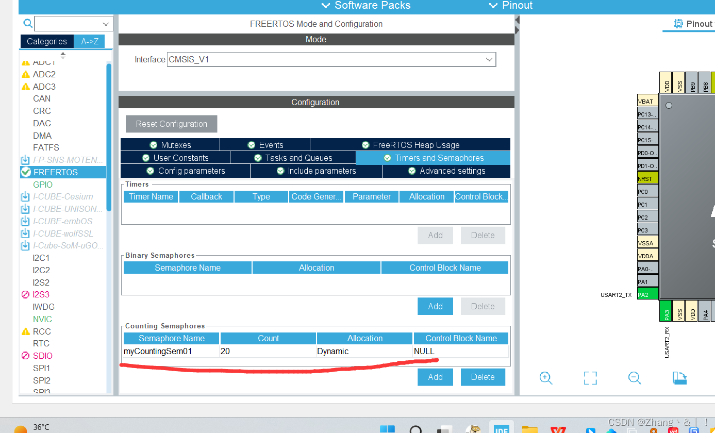Open the Include parameters tab
Viewport: 715px width, 433px height.
tap(316, 171)
